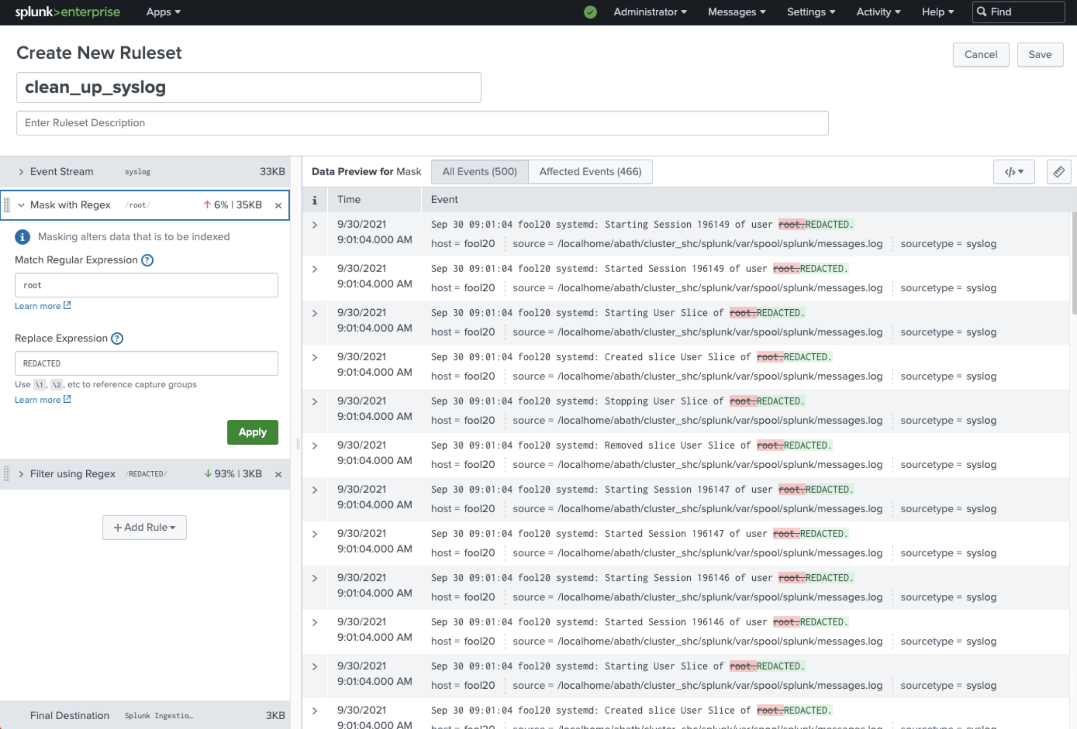
Task: Click the masking info circle icon
Action: coord(22,237)
